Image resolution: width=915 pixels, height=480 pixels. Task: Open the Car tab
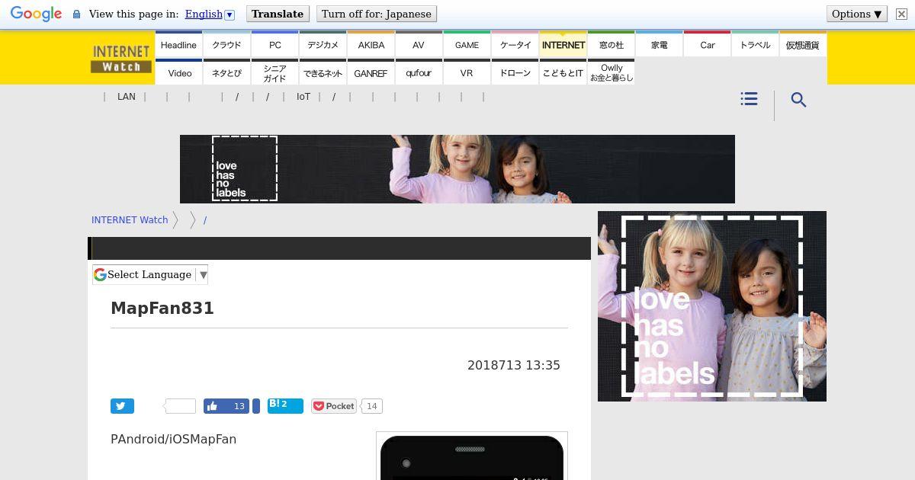pyautogui.click(x=707, y=44)
